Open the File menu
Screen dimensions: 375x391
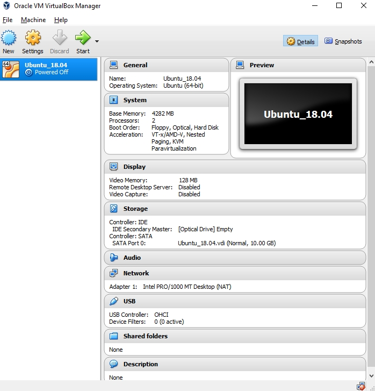8,20
